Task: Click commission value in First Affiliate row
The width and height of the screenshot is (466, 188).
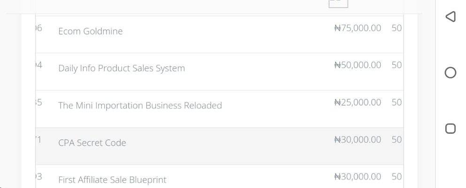Action: 397,177
